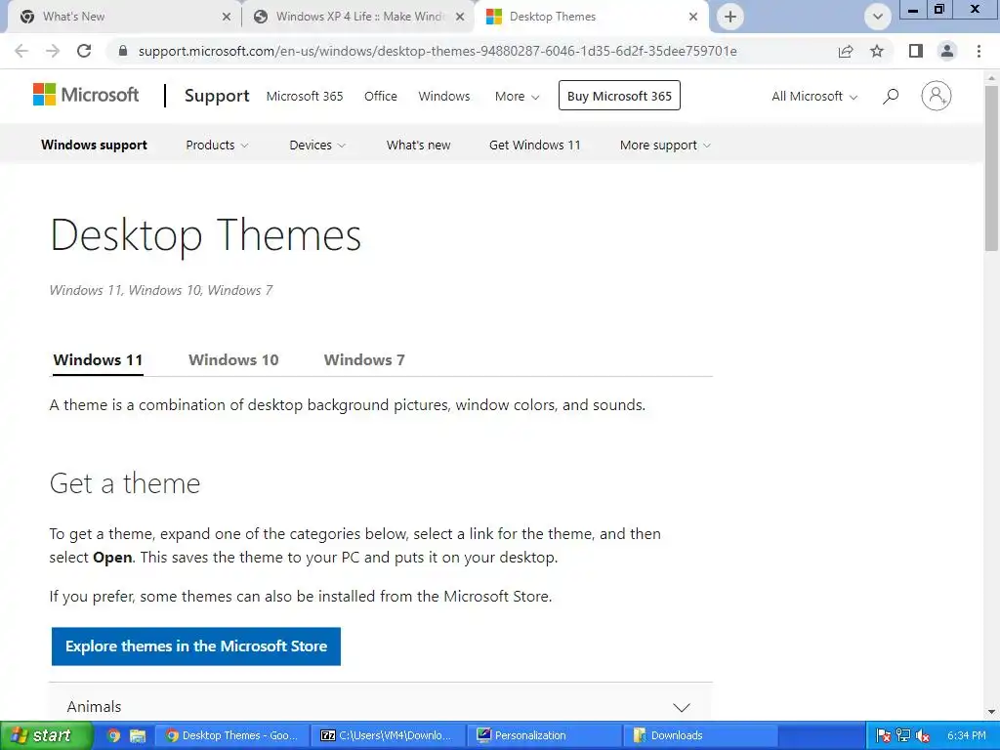Click the address bar URL

coord(437,51)
